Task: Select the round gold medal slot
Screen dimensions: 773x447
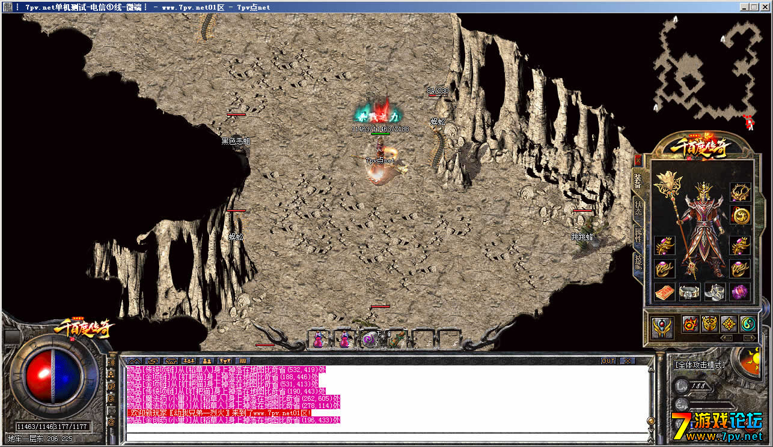Action: (x=740, y=215)
